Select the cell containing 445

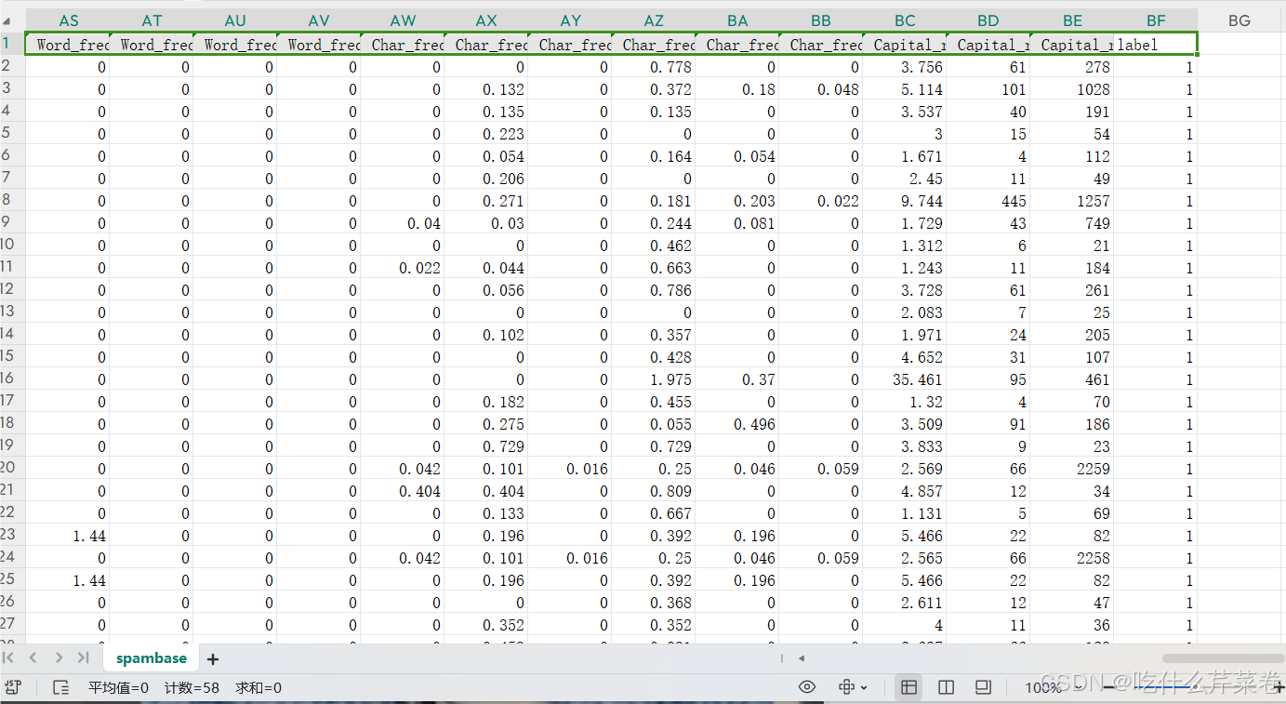click(988, 201)
